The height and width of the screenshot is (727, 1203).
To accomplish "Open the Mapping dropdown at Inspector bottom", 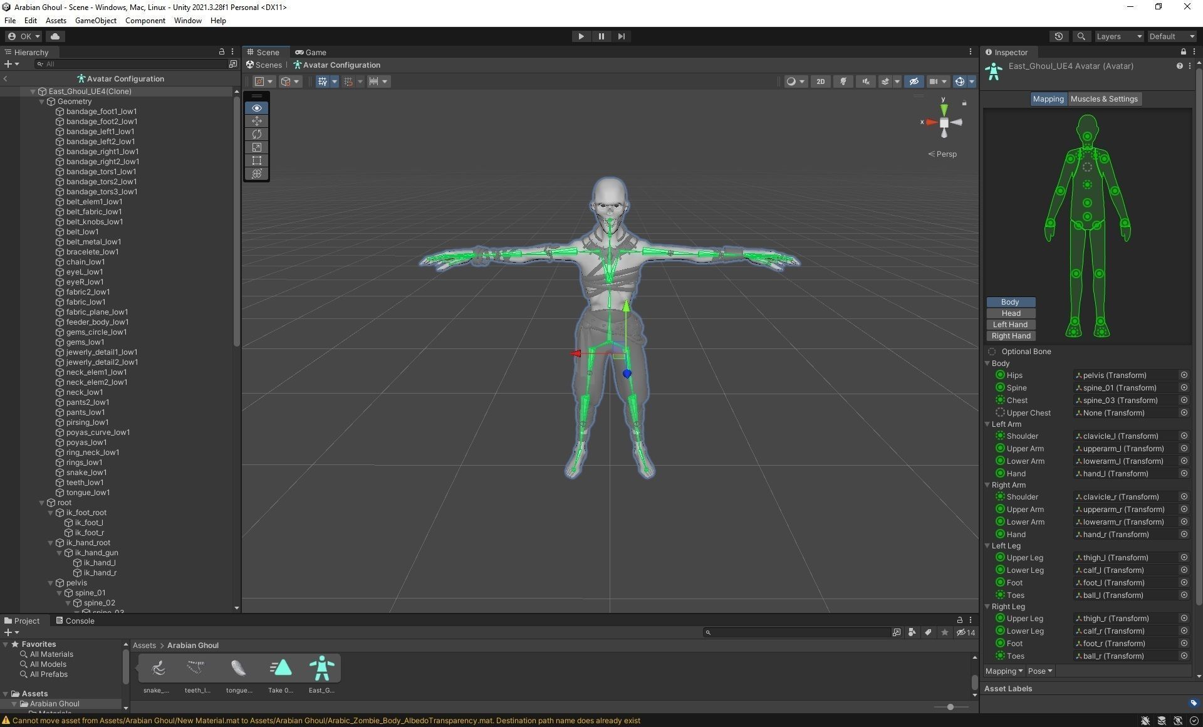I will [x=1004, y=671].
